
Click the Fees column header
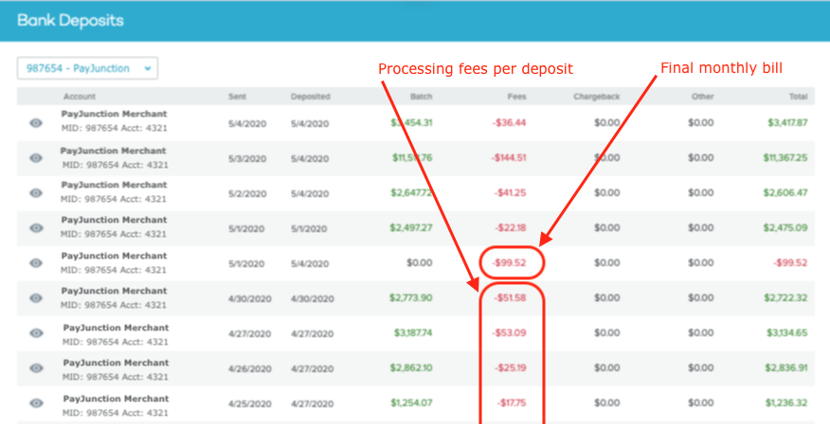point(517,97)
